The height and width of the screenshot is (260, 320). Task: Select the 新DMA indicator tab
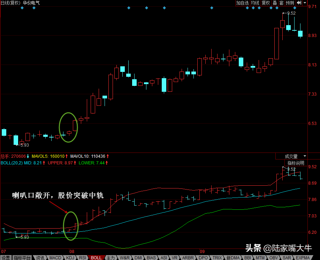coord(233,258)
